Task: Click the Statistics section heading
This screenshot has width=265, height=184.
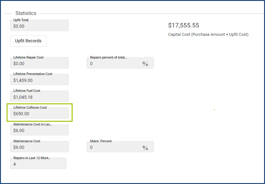Action: point(26,13)
